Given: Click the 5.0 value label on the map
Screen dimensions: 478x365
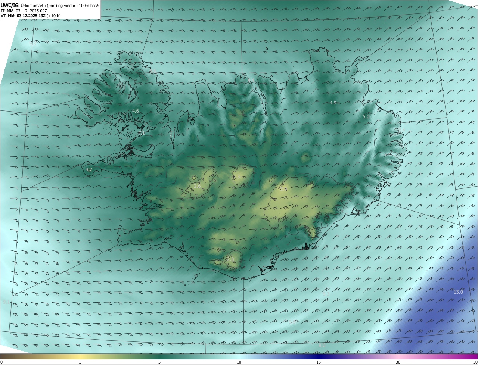Looking at the screenshot, I should (x=366, y=116).
